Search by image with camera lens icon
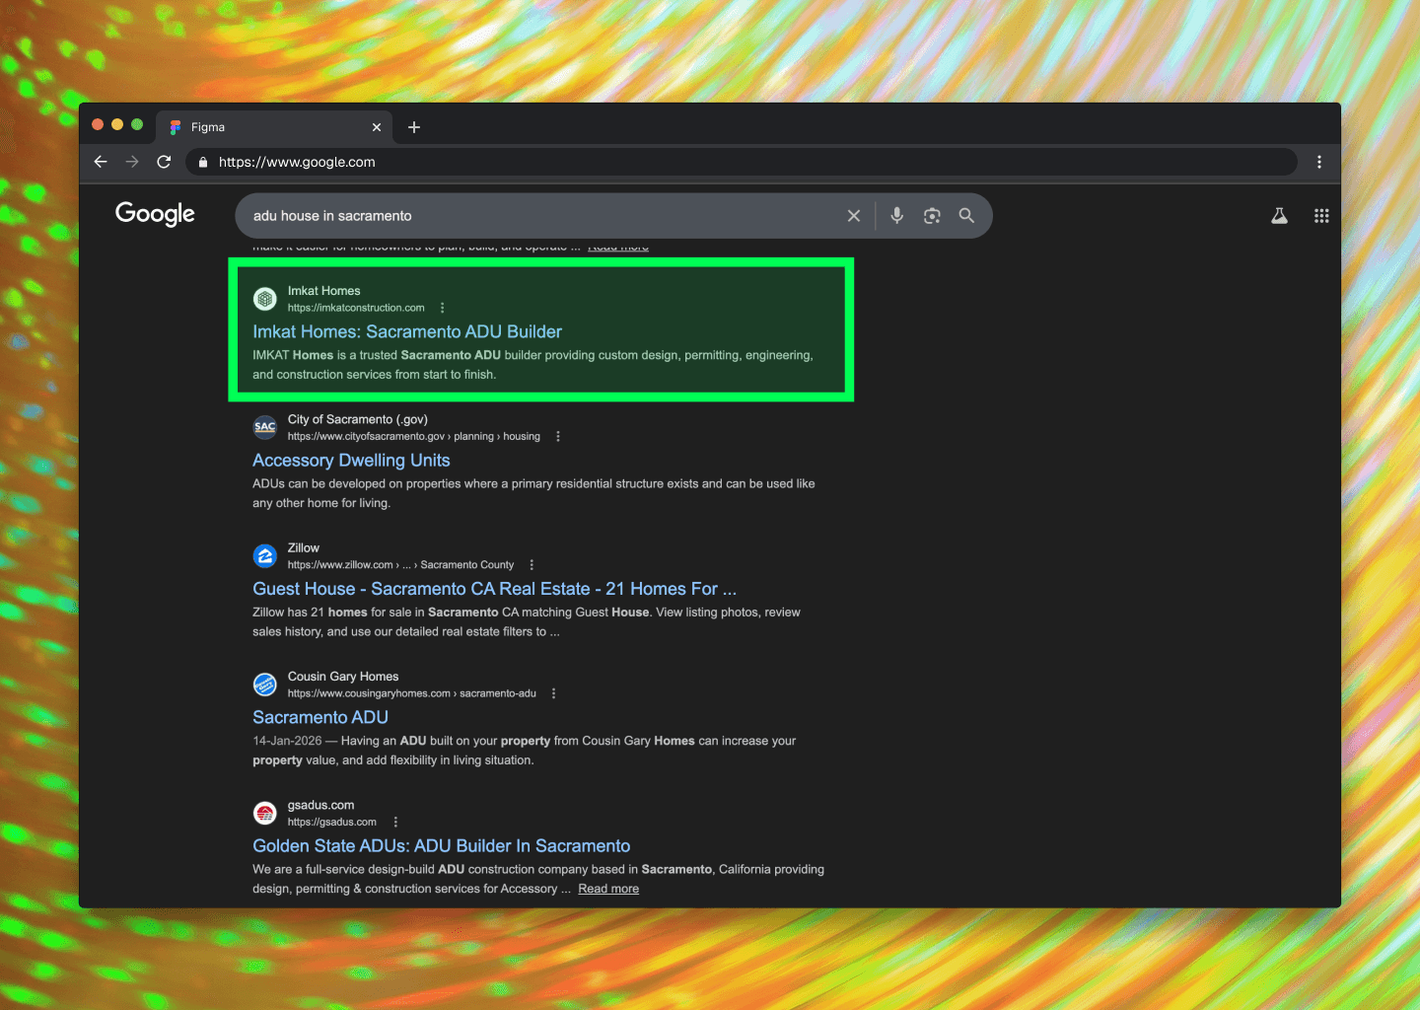 [x=932, y=215]
